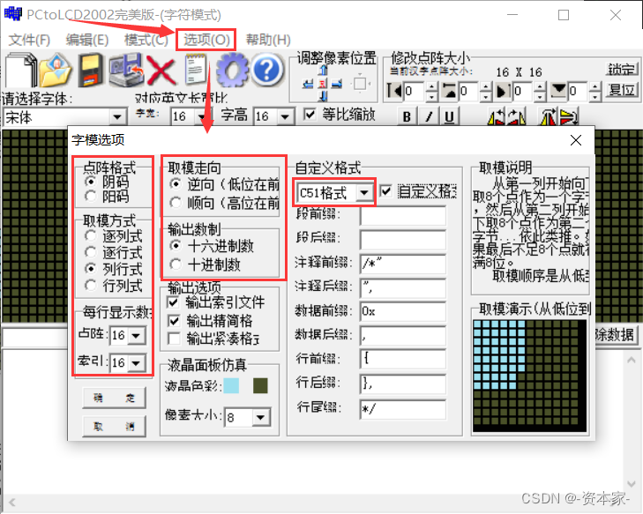643x514 pixels.
Task: Click the scrollbar down arrow in output area
Action: click(632, 484)
